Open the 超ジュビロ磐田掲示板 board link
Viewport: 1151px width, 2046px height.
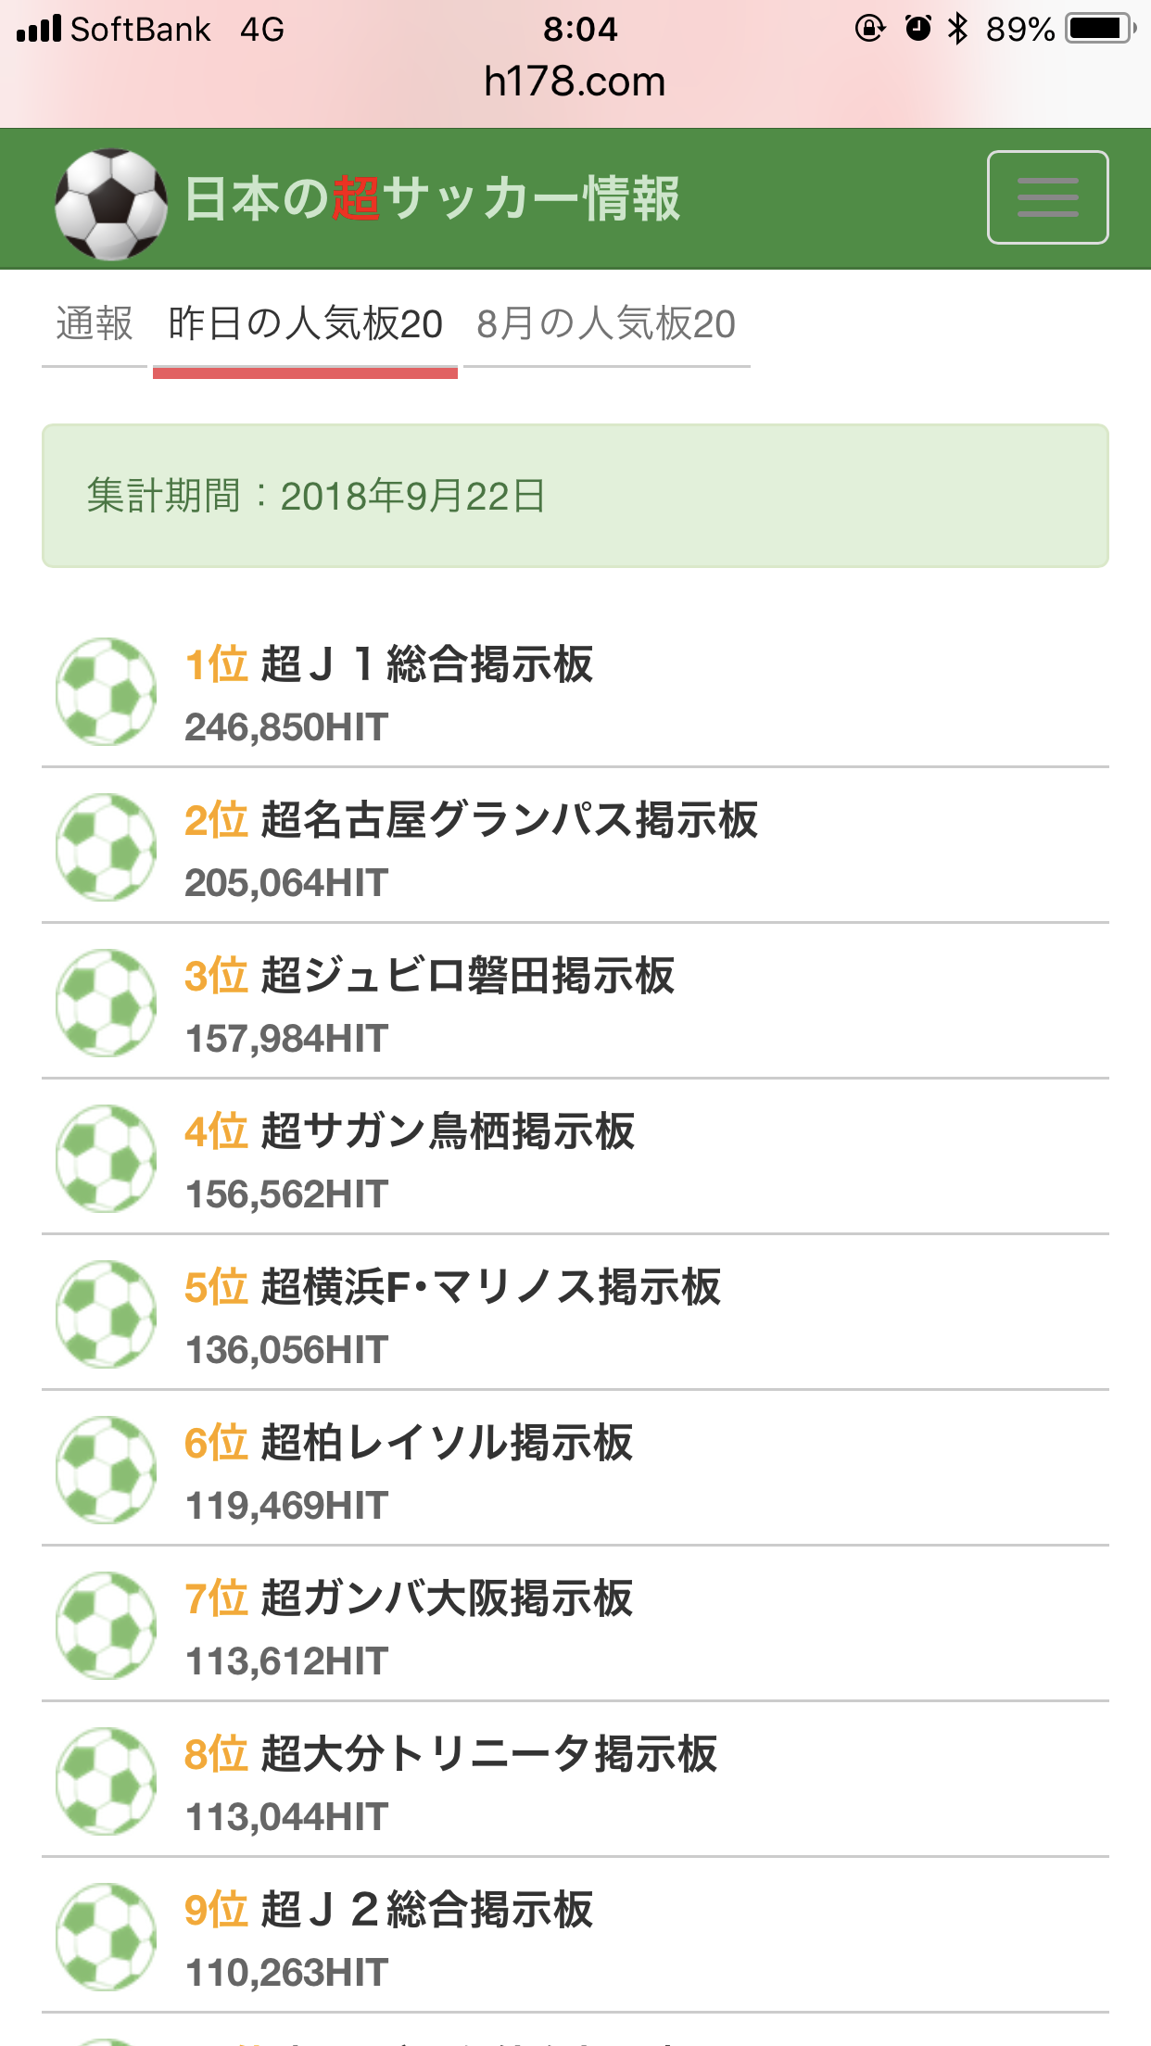click(467, 976)
